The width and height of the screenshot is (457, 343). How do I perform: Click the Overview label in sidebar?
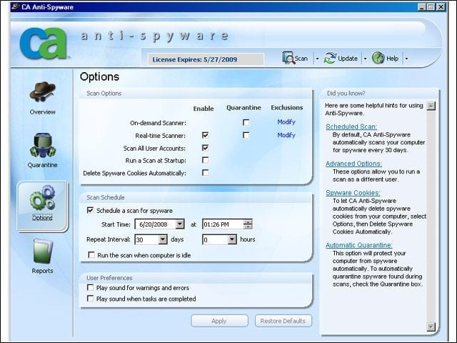pos(42,112)
